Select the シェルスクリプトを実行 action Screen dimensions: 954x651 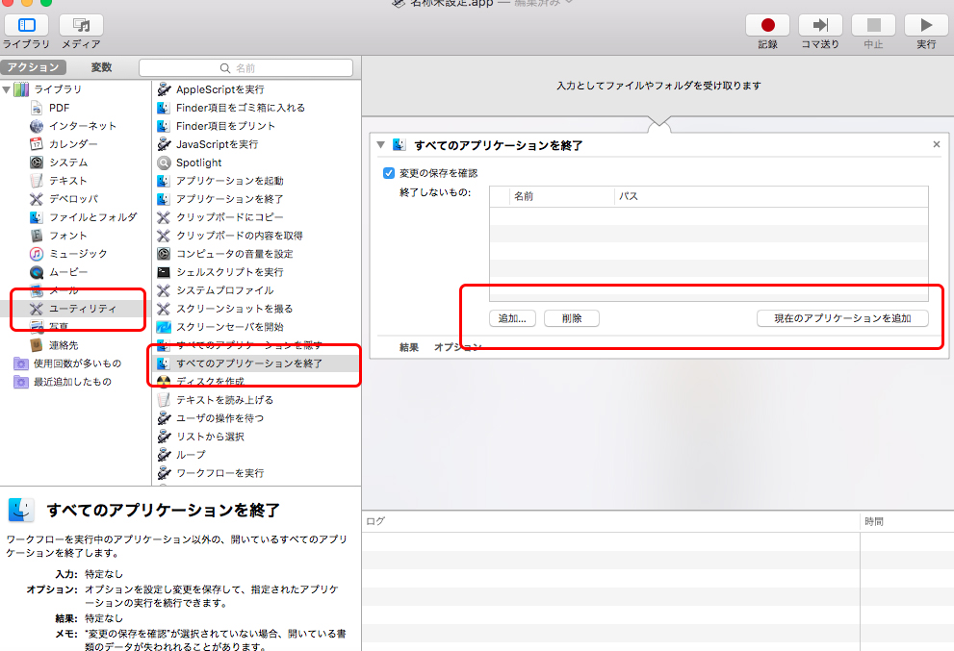[229, 272]
